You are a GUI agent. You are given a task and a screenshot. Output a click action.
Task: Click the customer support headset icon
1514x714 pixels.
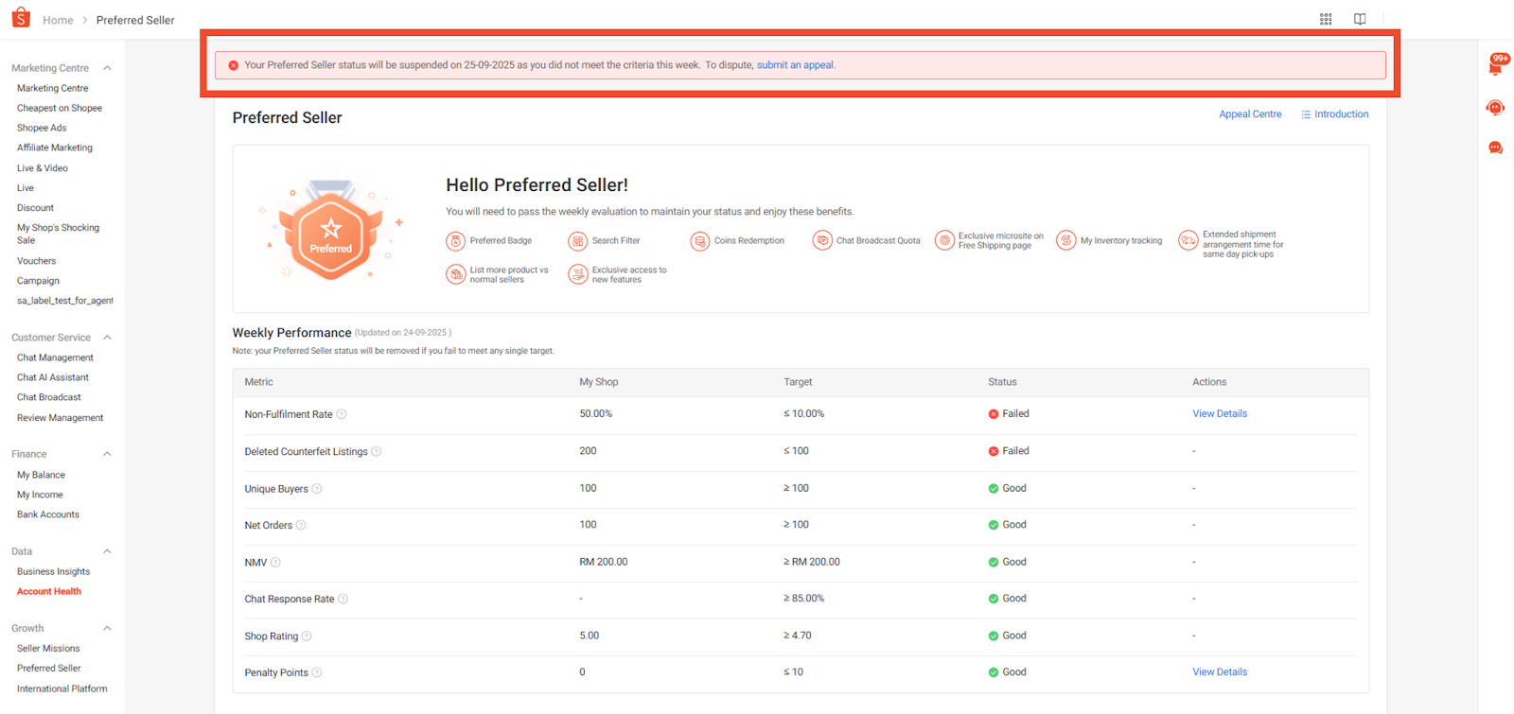click(x=1495, y=108)
